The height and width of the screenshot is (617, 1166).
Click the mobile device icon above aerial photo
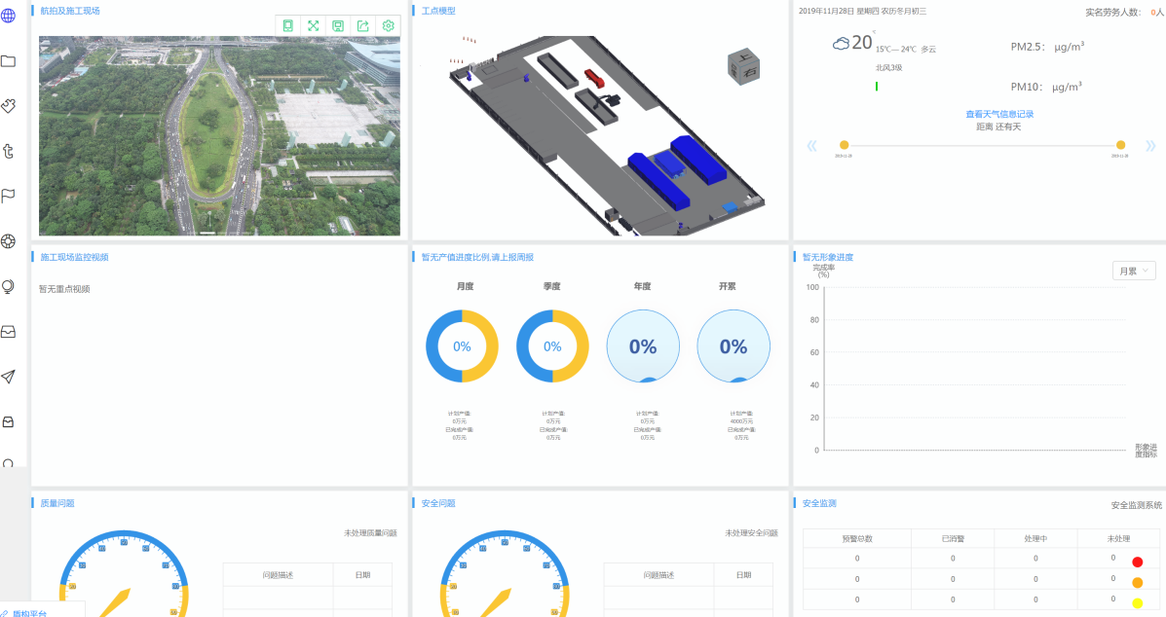[x=287, y=25]
